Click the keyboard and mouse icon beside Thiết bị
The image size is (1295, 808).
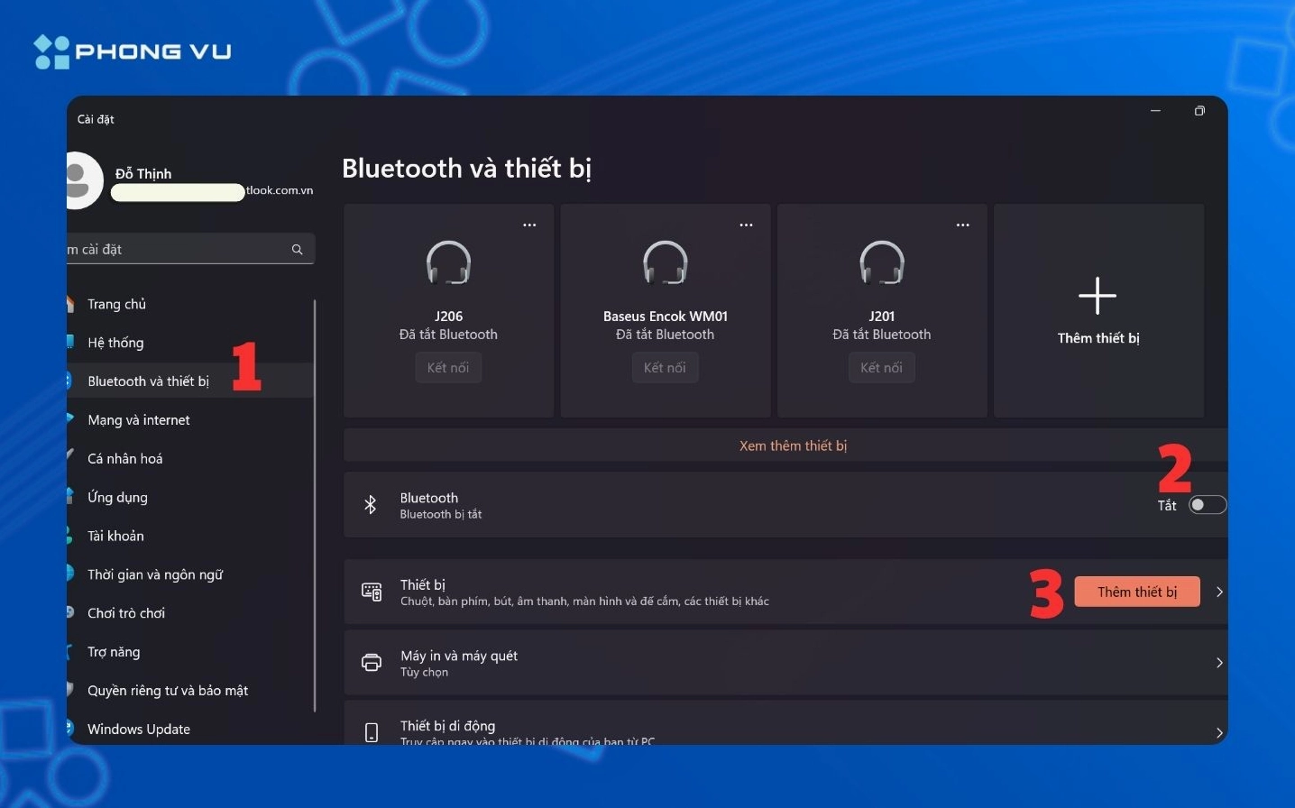[x=372, y=591]
